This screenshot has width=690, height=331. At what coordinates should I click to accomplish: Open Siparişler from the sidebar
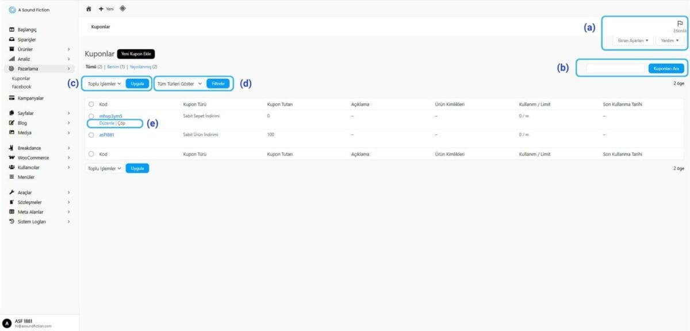(x=26, y=40)
